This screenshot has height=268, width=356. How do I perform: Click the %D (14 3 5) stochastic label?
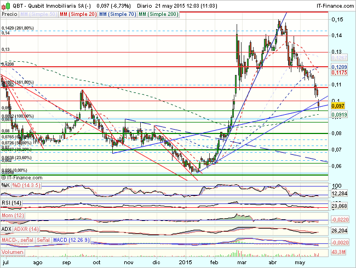point(26,185)
